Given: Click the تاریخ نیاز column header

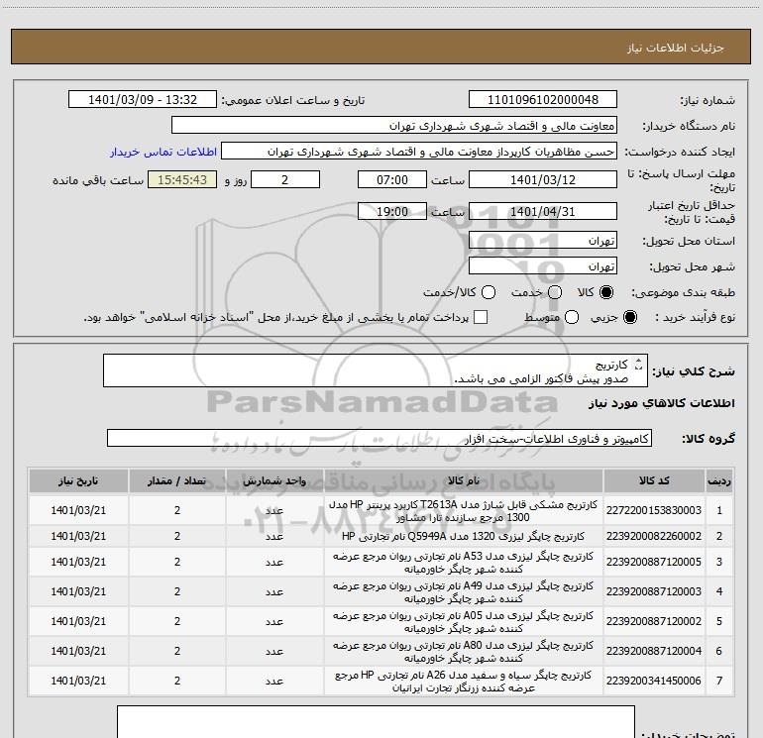Looking at the screenshot, I should pos(78,481).
